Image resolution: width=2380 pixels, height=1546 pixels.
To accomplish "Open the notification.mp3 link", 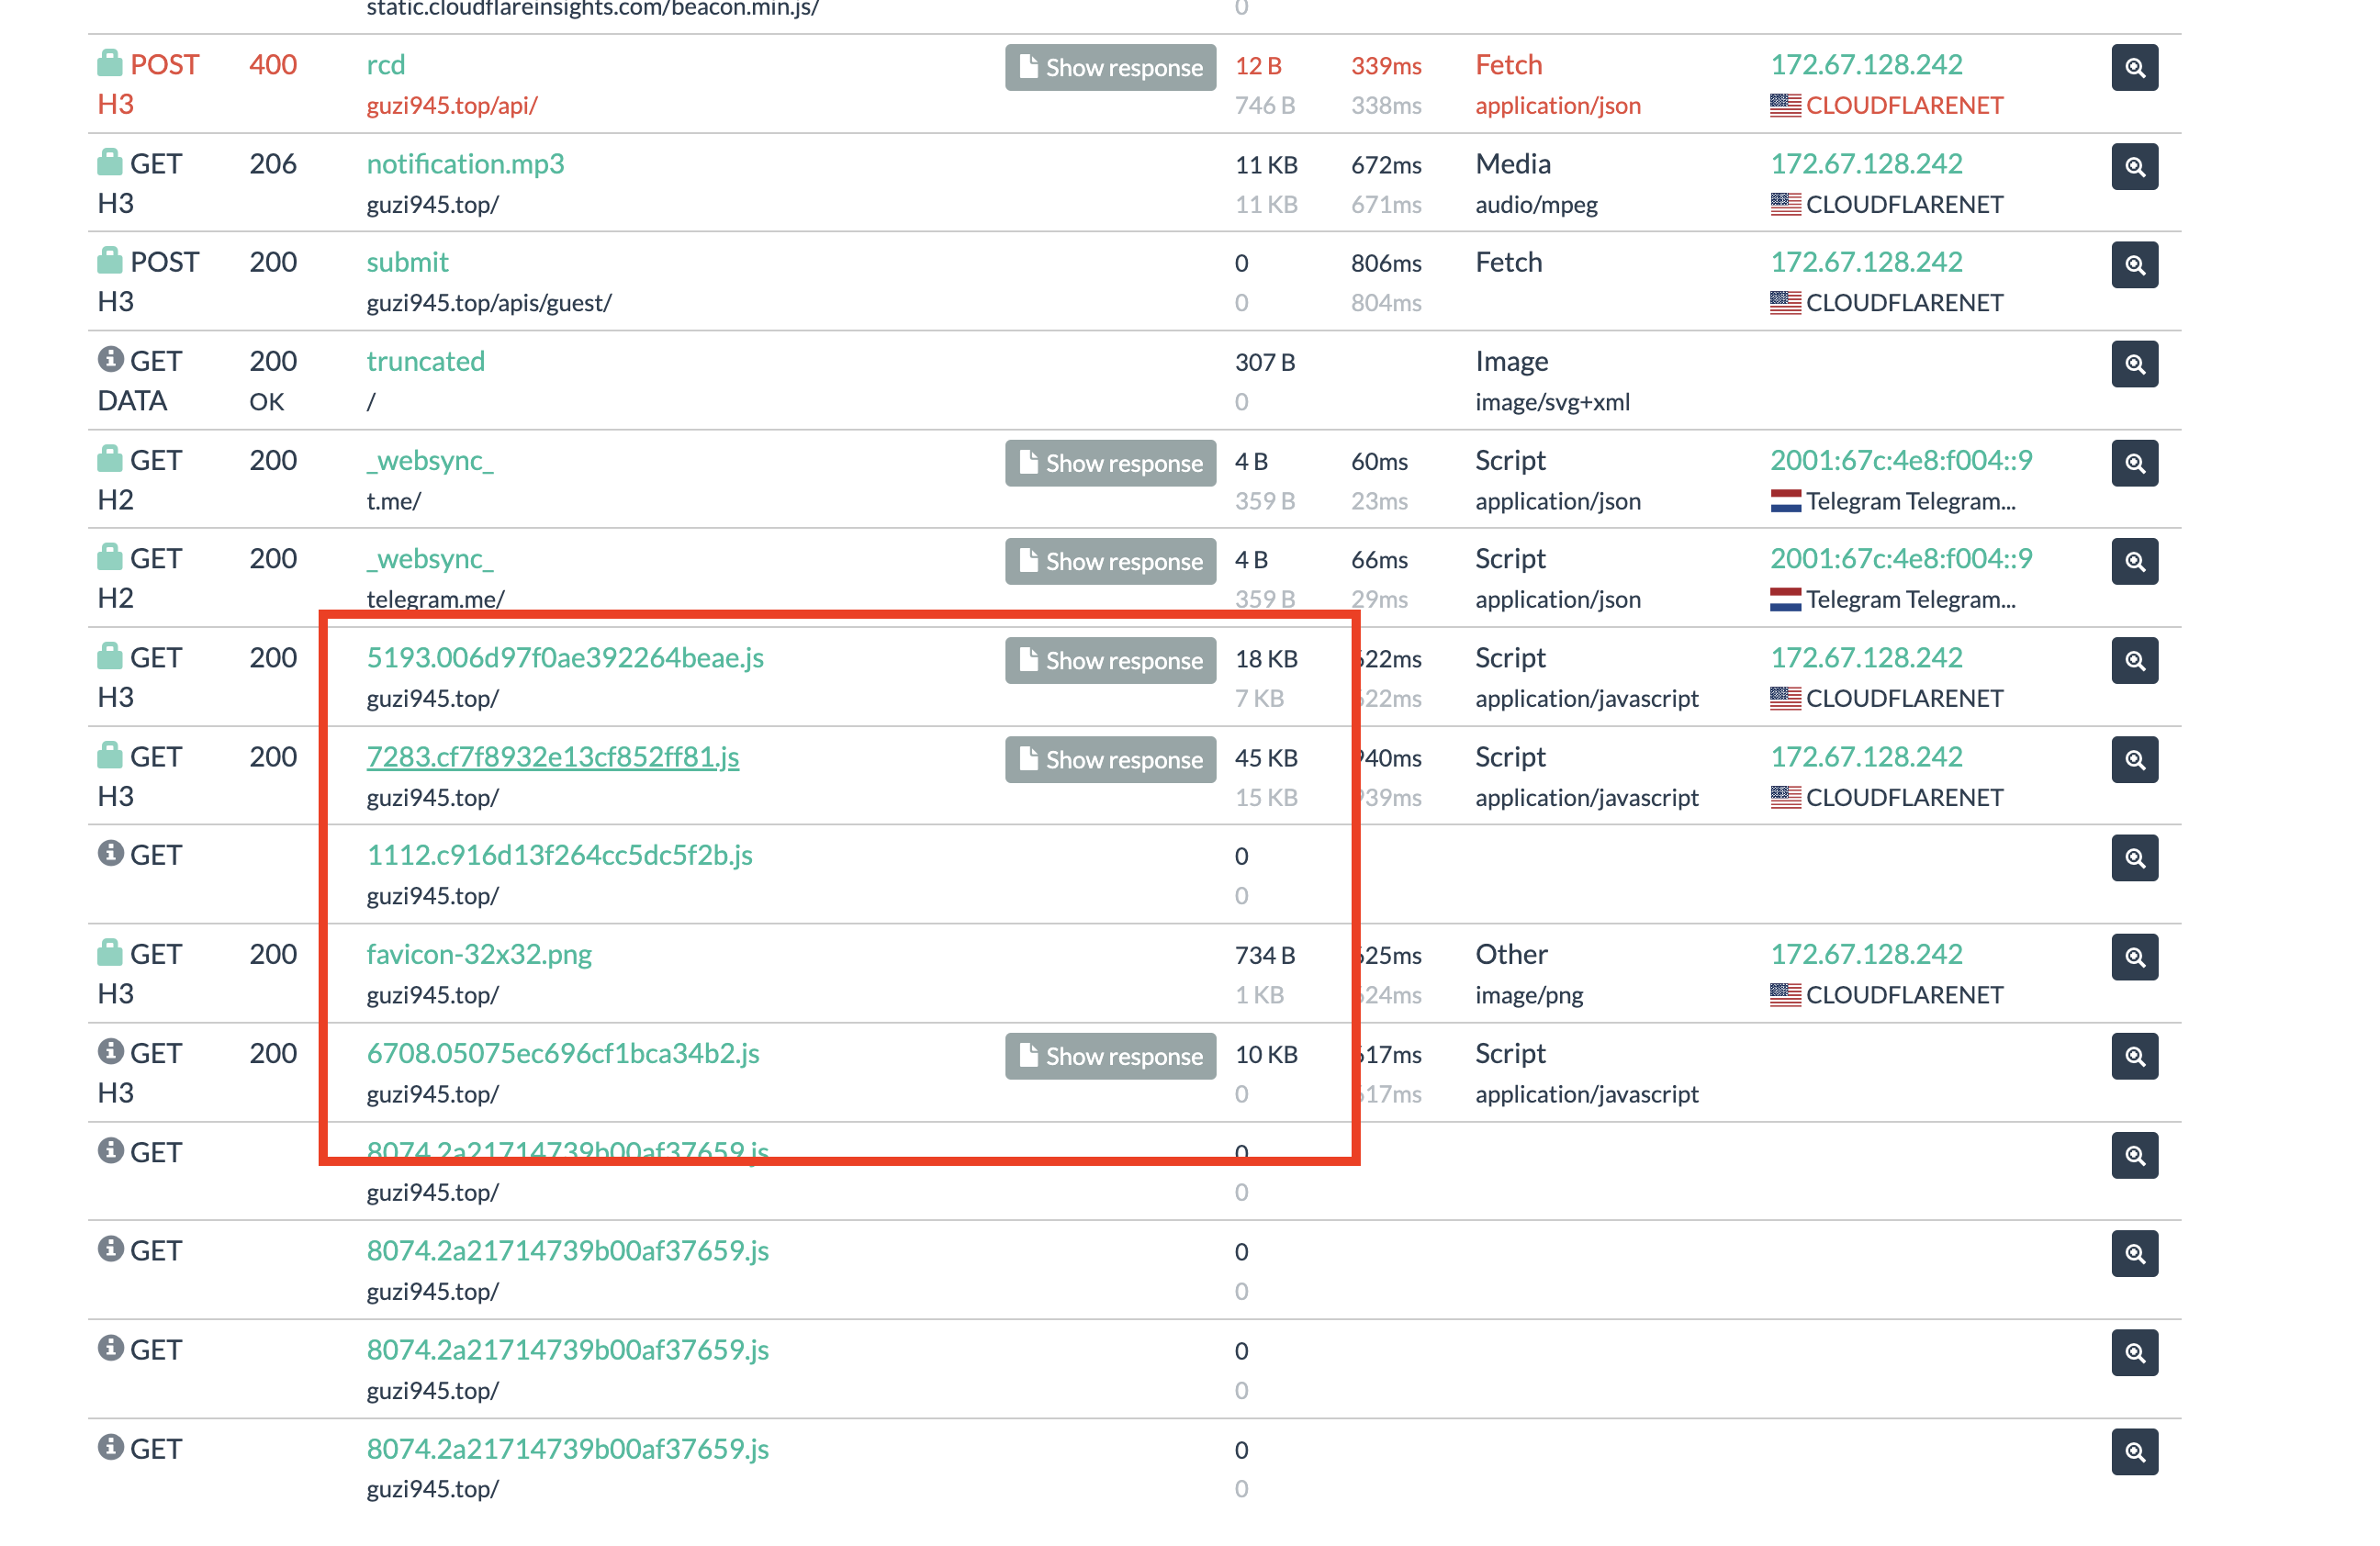I will click(x=465, y=163).
